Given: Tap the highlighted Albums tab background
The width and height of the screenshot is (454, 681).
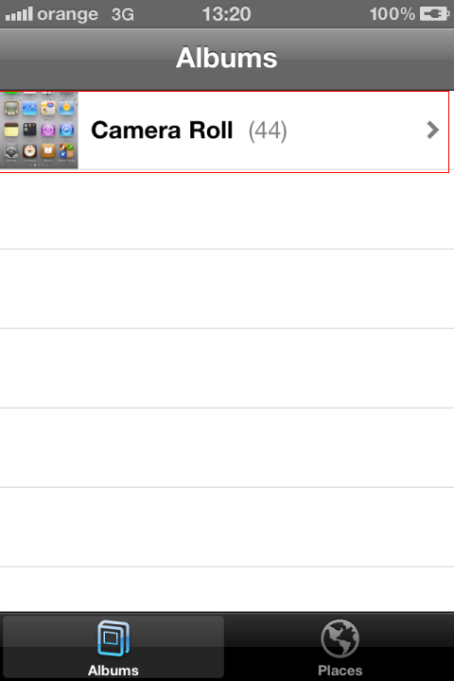Looking at the screenshot, I should pos(113,646).
